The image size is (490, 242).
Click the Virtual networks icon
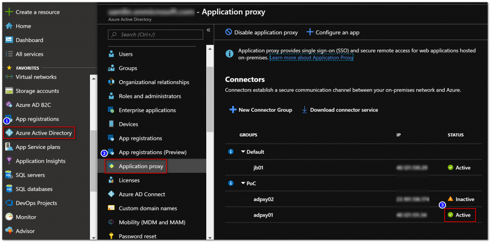pyautogui.click(x=10, y=77)
